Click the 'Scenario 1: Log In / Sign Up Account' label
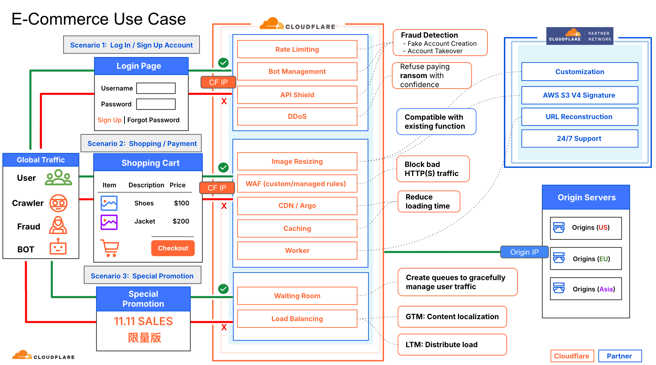The width and height of the screenshot is (656, 365). [131, 45]
